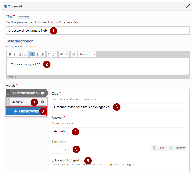Insert a numbered list
Image resolution: width=192 pixels, height=174 pixels.
click(x=54, y=54)
